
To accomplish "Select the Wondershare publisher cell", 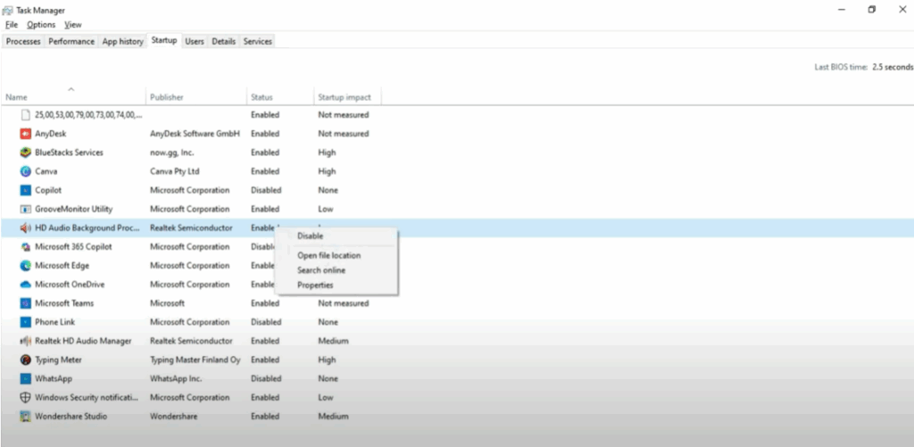I will (174, 416).
